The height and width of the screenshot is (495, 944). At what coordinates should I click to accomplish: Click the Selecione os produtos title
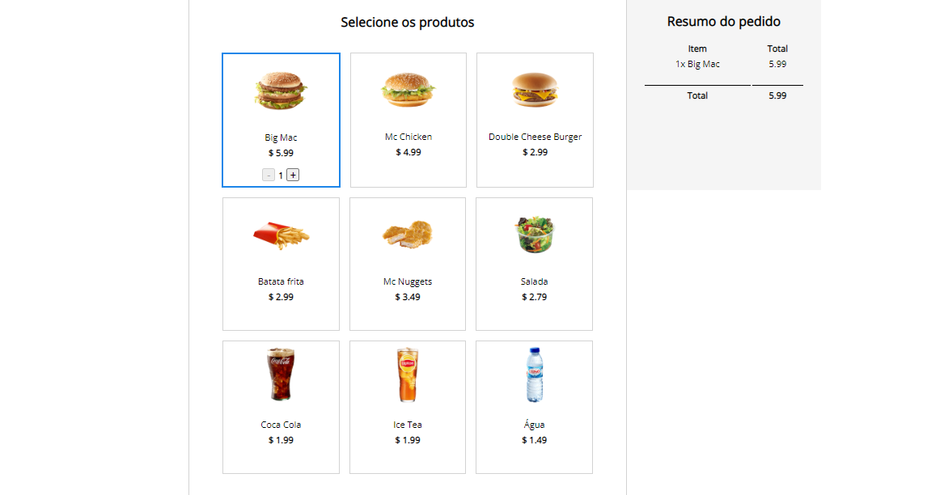click(x=409, y=22)
